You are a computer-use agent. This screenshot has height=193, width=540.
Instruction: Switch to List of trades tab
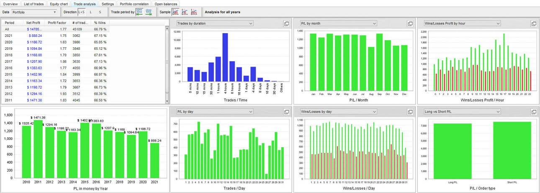(x=34, y=3)
